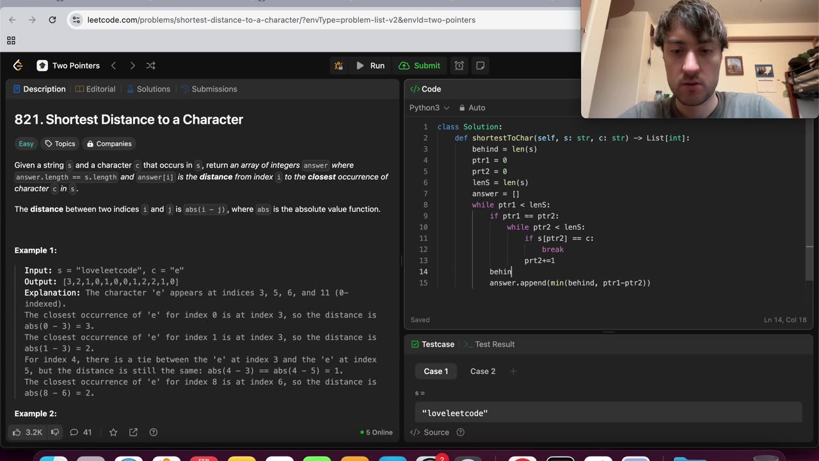Click the debugger bug icon
Image resolution: width=819 pixels, height=461 pixels.
(338, 65)
